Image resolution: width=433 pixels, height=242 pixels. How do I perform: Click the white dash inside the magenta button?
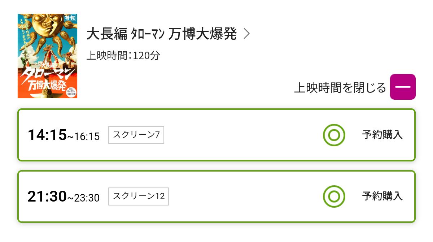[x=403, y=87]
